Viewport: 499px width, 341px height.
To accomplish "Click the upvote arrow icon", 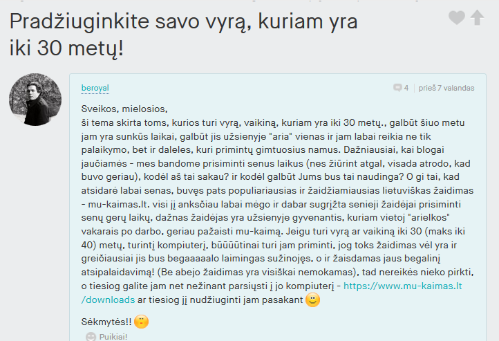I will point(477,17).
